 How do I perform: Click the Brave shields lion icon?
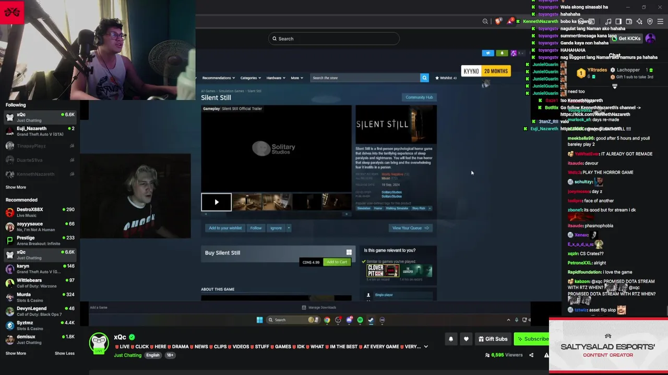click(498, 21)
